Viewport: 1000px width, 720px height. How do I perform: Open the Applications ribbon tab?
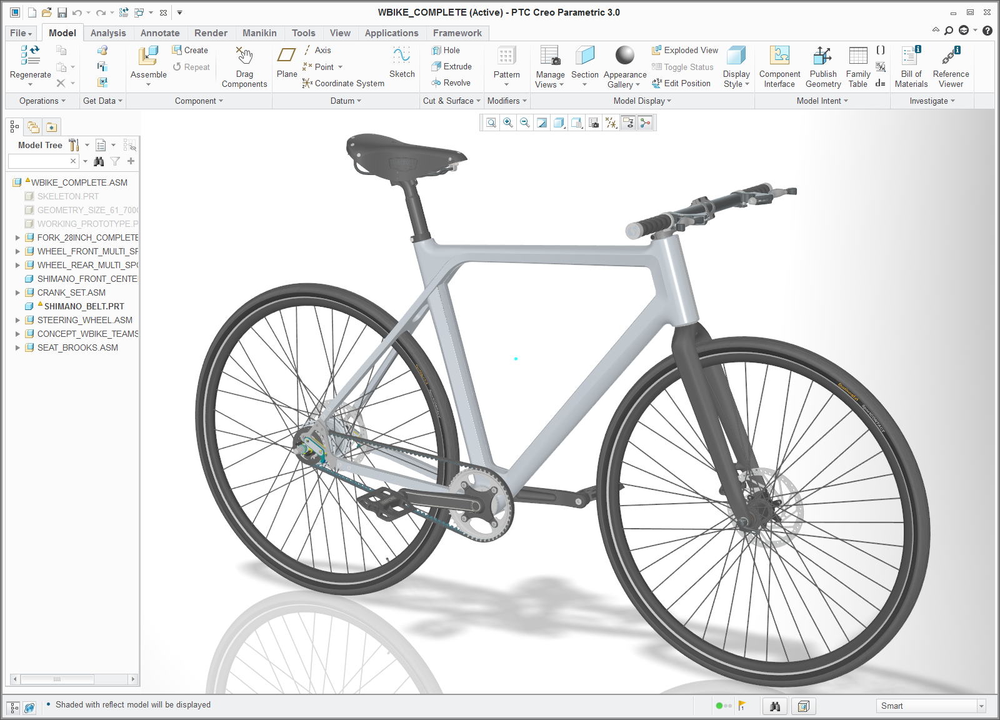tap(391, 33)
